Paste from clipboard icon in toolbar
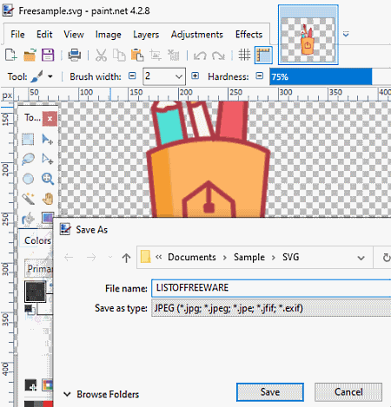This screenshot has width=391, height=407. click(137, 55)
